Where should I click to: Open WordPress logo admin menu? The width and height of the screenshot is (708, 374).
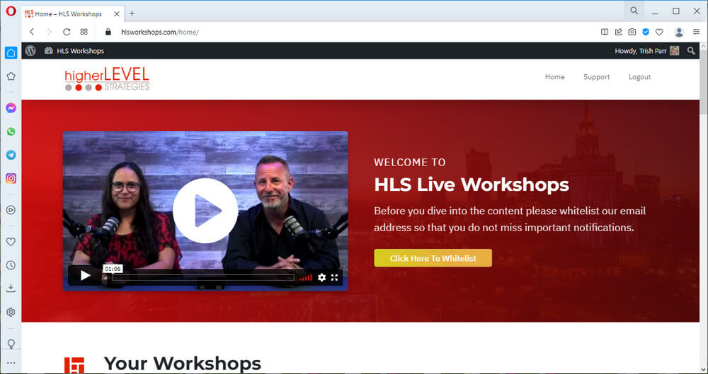pos(30,51)
